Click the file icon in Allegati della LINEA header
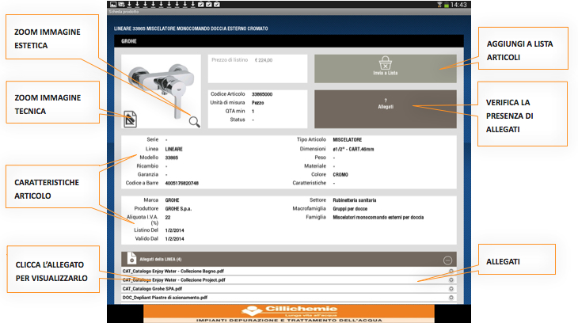The width and height of the screenshot is (578, 323). [x=131, y=258]
